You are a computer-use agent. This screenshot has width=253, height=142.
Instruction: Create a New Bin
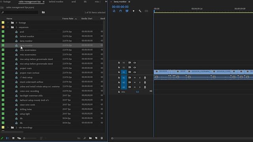tap(91, 138)
